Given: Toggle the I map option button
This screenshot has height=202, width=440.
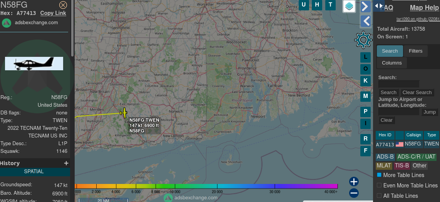Looking at the screenshot, I should (365, 123).
